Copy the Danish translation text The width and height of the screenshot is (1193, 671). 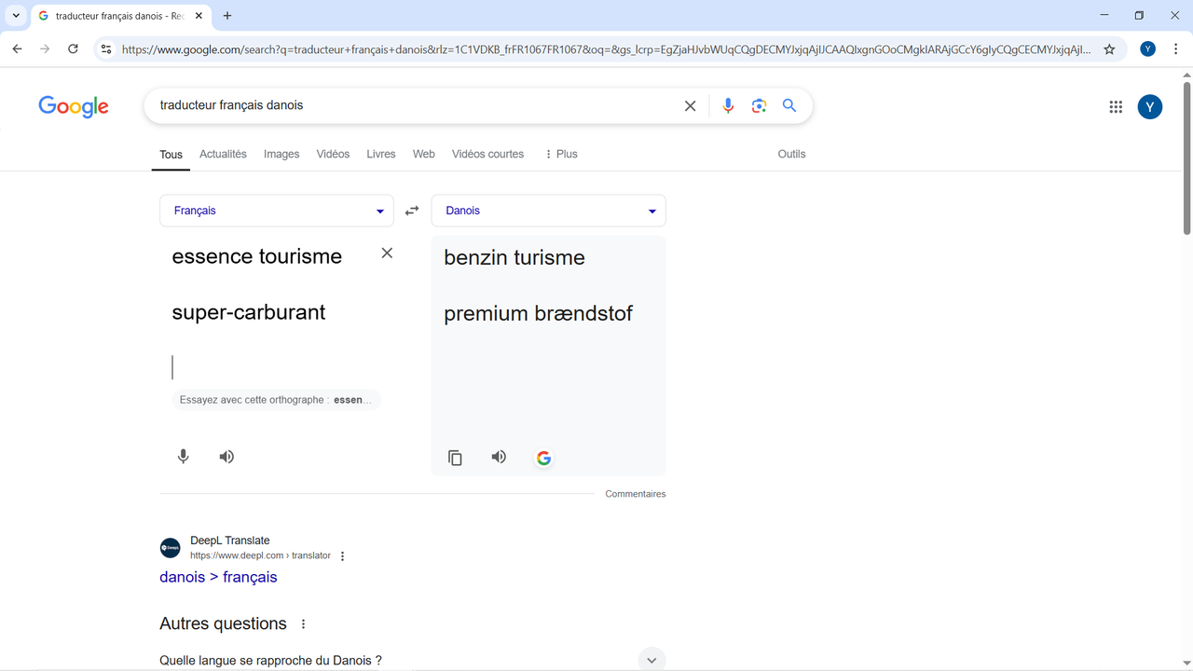click(x=455, y=458)
